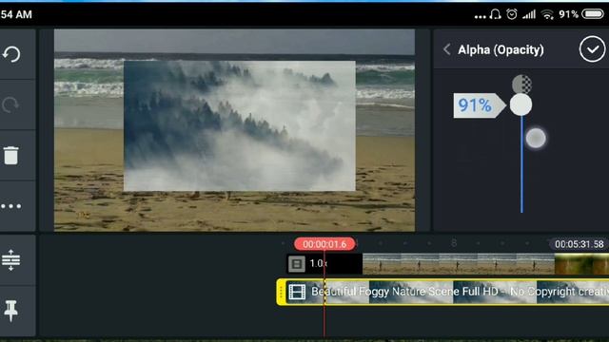The height and width of the screenshot is (342, 609).
Task: Tap the battery icon in status bar
Action: [x=593, y=14]
